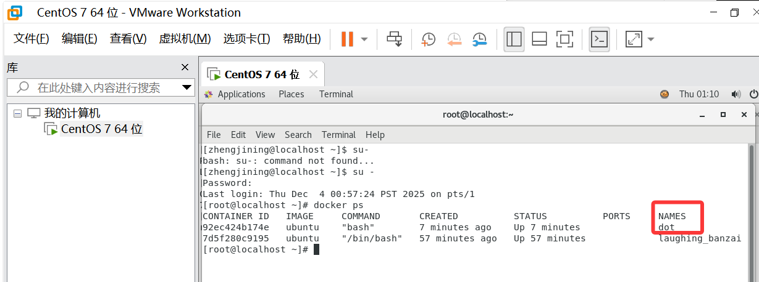
Task: Close the CentOS 7 64 位 tab
Action: (x=313, y=75)
